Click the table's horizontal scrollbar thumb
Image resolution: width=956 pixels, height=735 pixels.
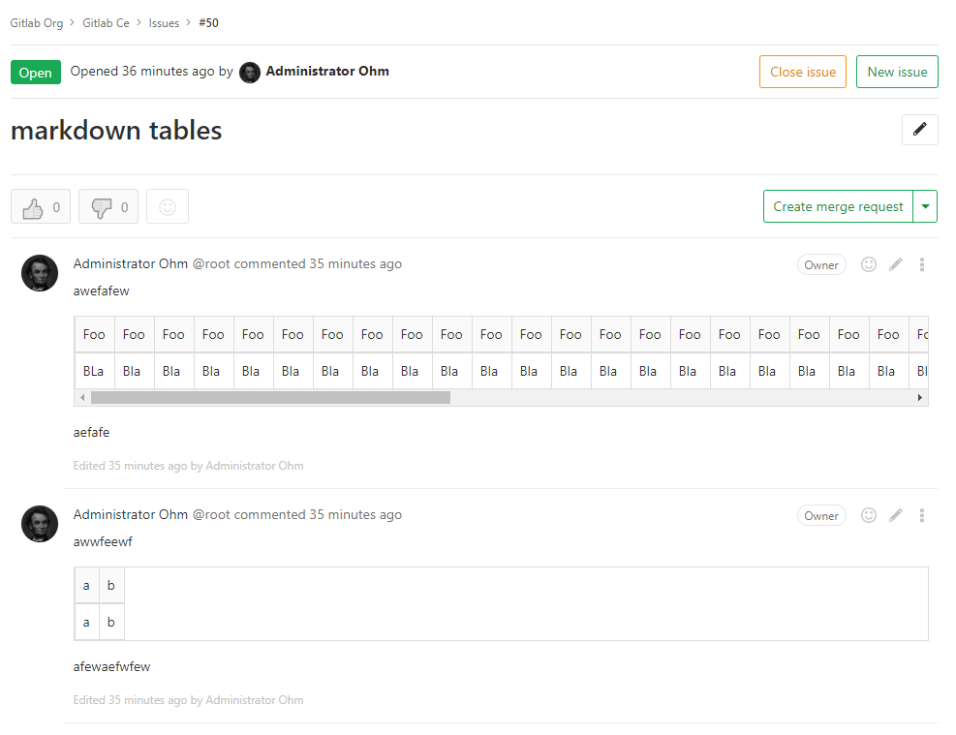[270, 397]
